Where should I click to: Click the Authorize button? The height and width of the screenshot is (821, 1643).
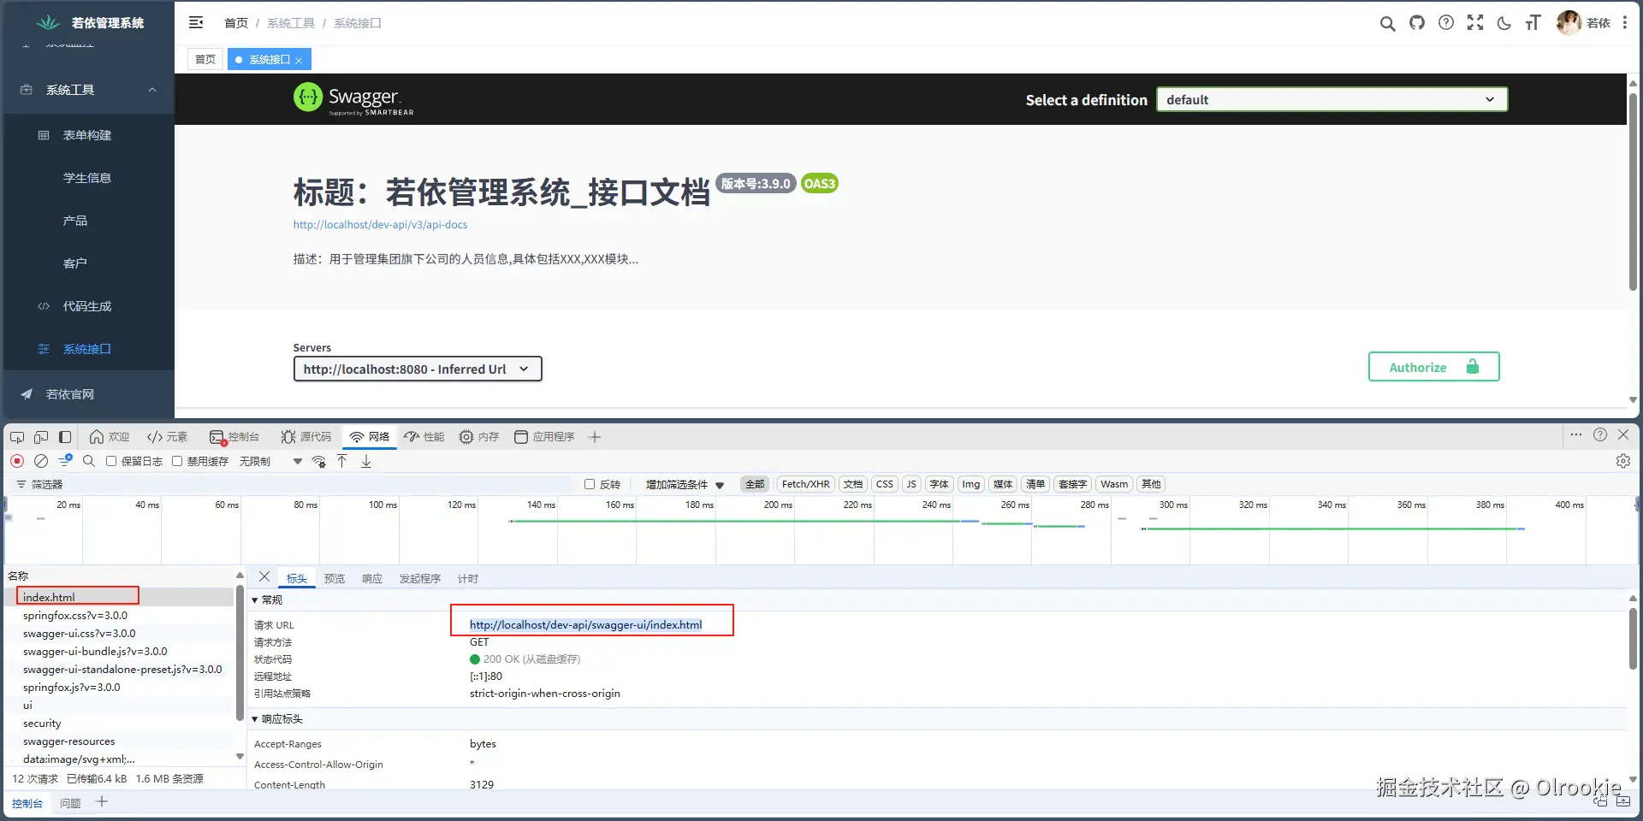(1433, 367)
